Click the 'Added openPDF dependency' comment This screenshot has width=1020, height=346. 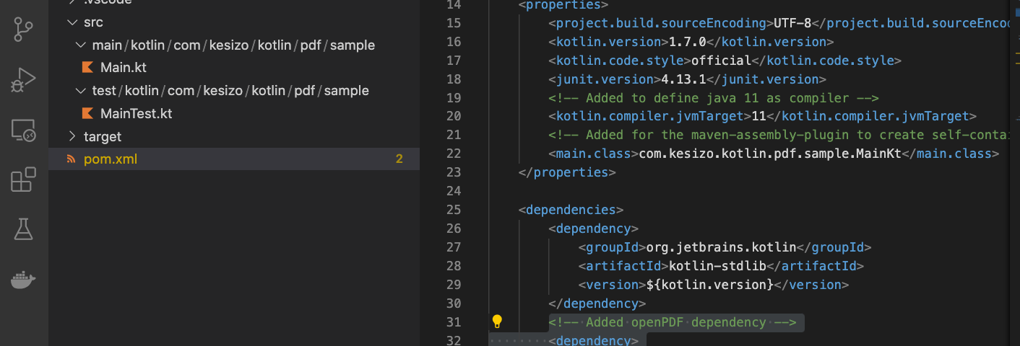click(672, 322)
